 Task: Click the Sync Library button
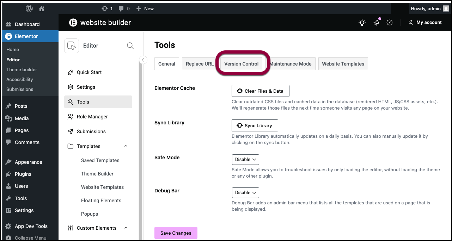(x=255, y=125)
